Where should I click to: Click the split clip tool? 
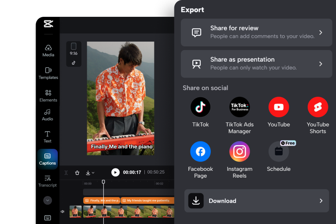(66, 172)
